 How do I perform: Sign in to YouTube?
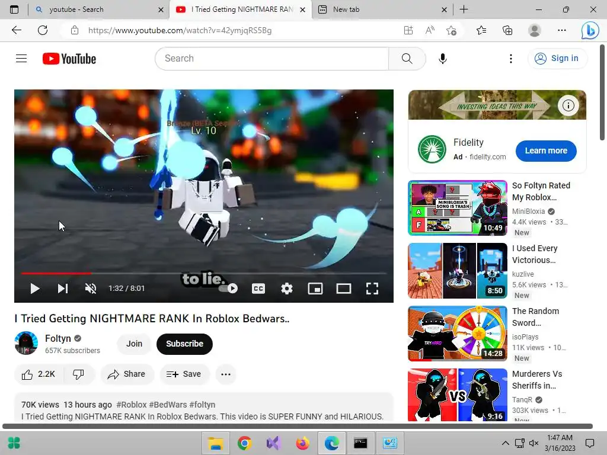click(557, 59)
